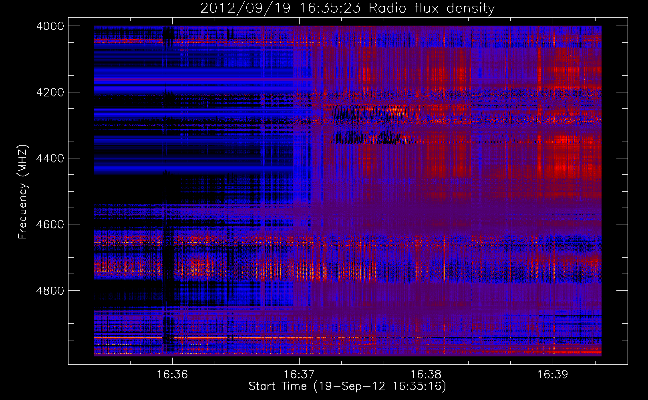Click the 'Frequency (MHZ)' y-axis title

[x=23, y=192]
